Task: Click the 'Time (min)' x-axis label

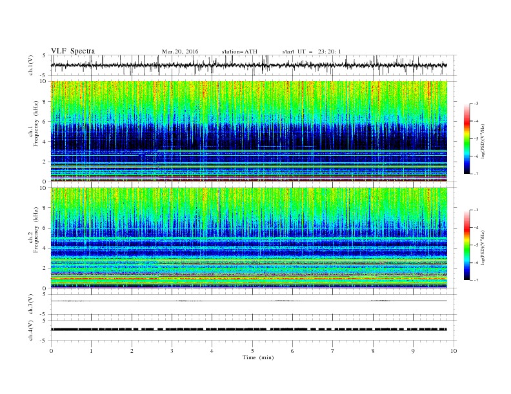Action: click(x=258, y=357)
